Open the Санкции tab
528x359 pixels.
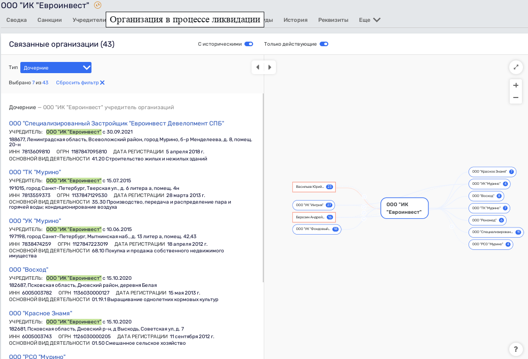[x=49, y=20]
